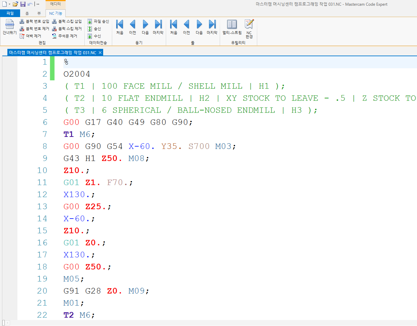Close the 작업 031.NC document tab
Viewport: 417px width, 326px height.
(x=100, y=53)
